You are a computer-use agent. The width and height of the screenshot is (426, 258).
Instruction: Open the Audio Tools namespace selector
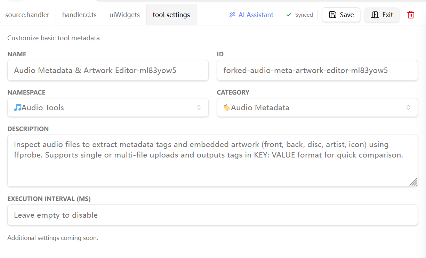pos(104,107)
